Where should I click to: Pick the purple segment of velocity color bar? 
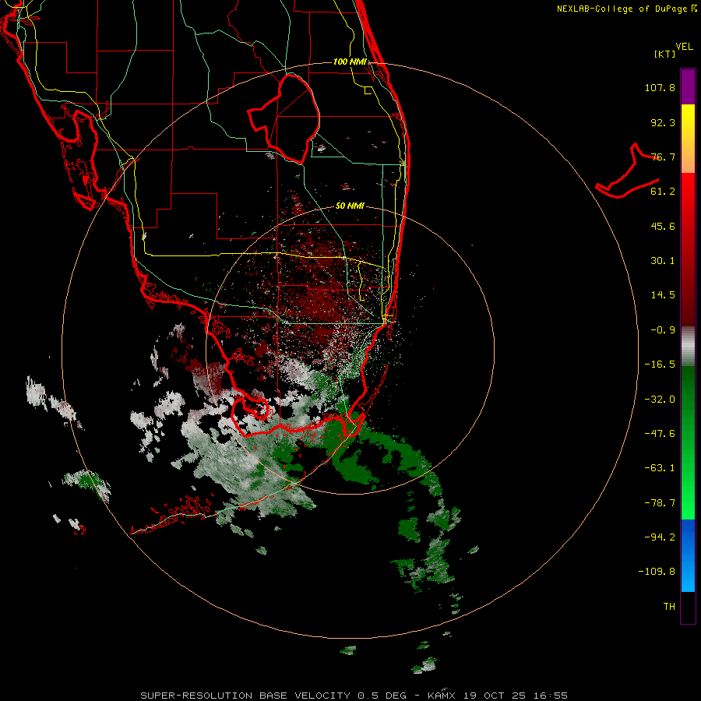688,86
